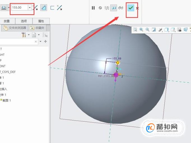Viewport: 191px width, 143px height.
Task: Toggle the remove material option
Action: (x=44, y=8)
